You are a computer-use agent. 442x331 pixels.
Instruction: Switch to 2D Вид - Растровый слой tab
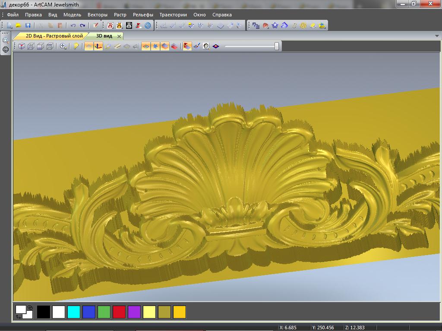[x=51, y=36]
